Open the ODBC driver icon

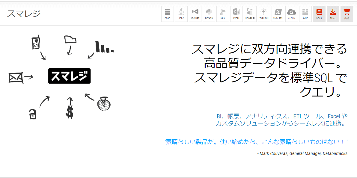[x=168, y=14]
